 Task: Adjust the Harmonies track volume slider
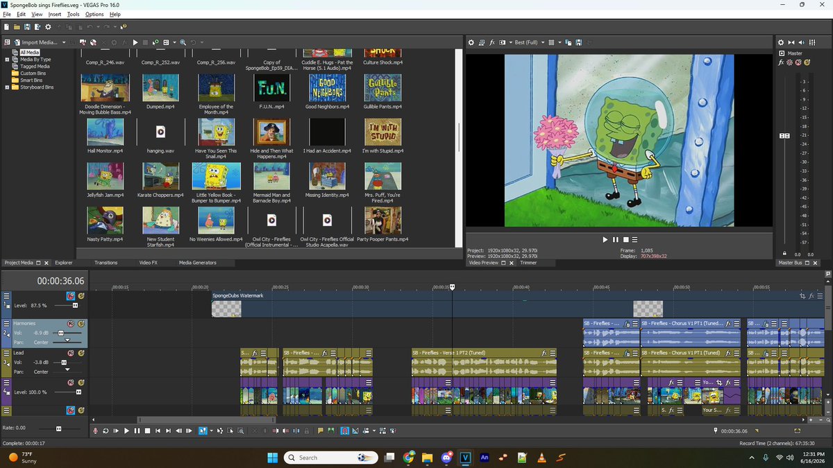click(60, 333)
